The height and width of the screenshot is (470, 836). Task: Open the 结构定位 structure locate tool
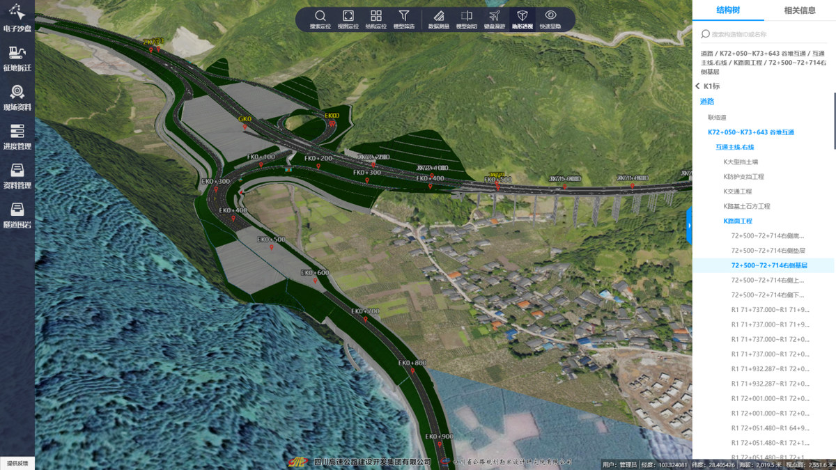click(x=376, y=19)
